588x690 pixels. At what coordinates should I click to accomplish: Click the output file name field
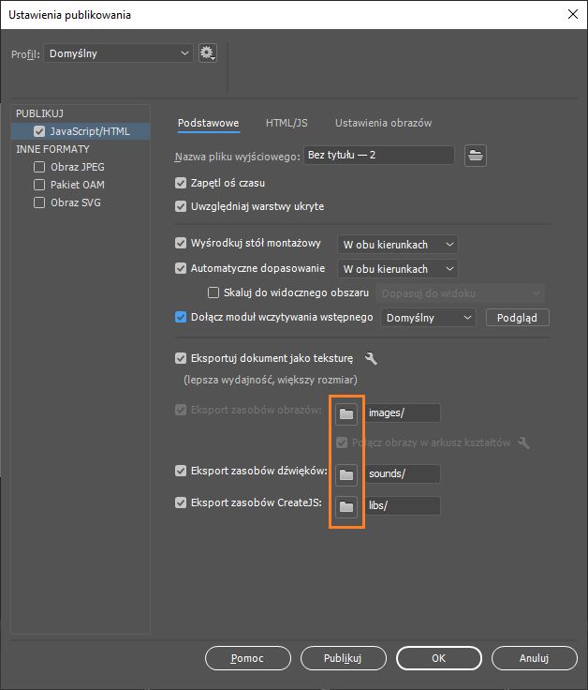coord(378,156)
